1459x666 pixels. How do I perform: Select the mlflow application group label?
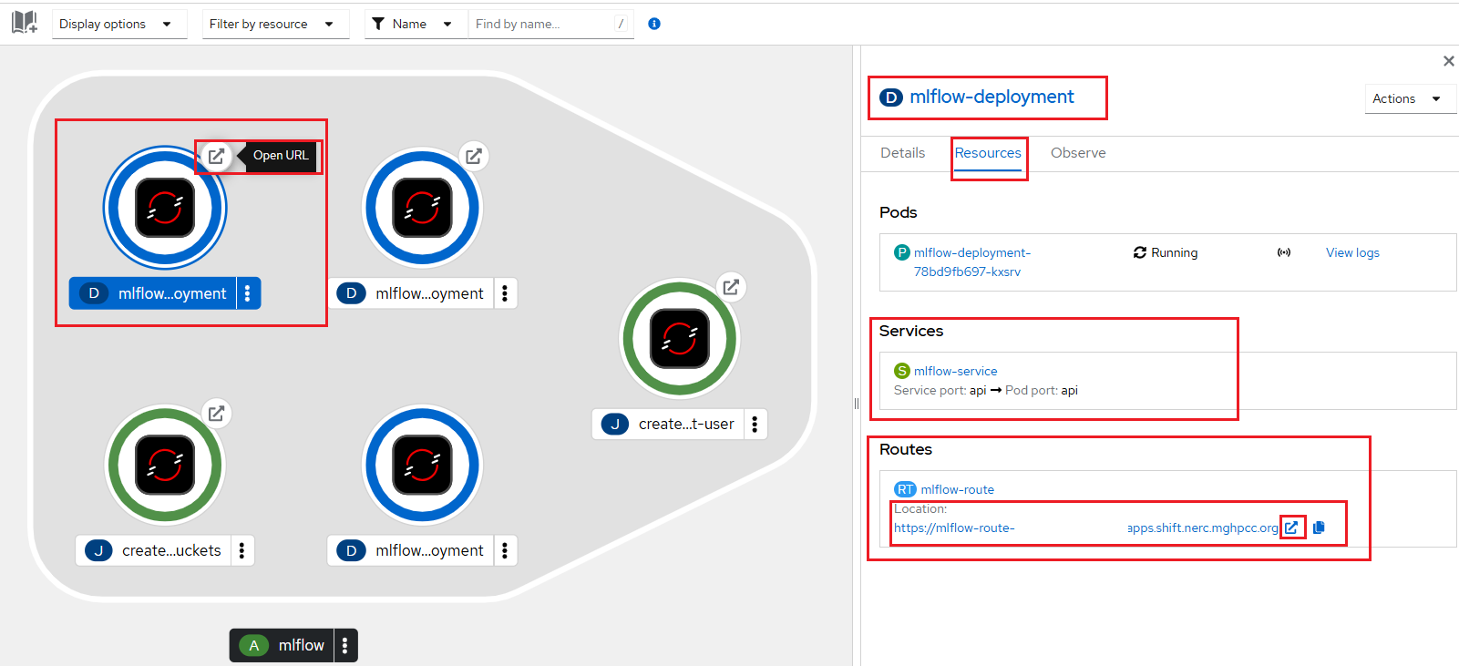282,645
